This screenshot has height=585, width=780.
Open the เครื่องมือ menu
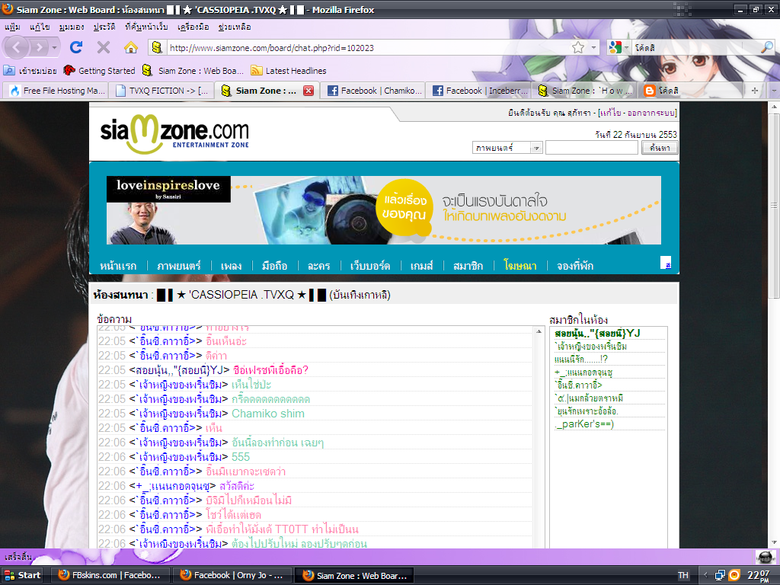point(193,27)
